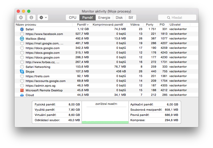213x148 pixels.
Task: Click the Safari compass icon
Action: [22, 29]
